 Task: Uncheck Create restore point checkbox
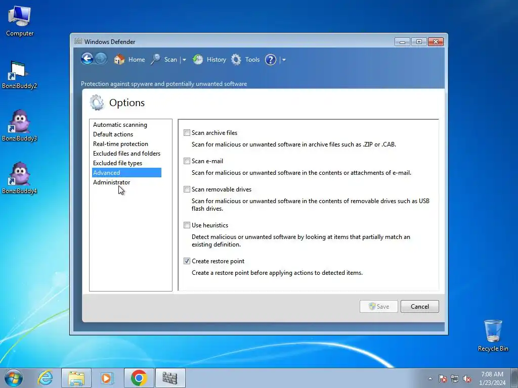187,261
